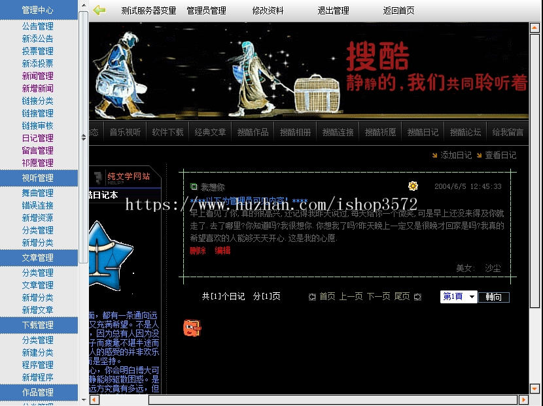Collapse the 下载管理 sidebar header
The image size is (543, 406).
click(39, 326)
